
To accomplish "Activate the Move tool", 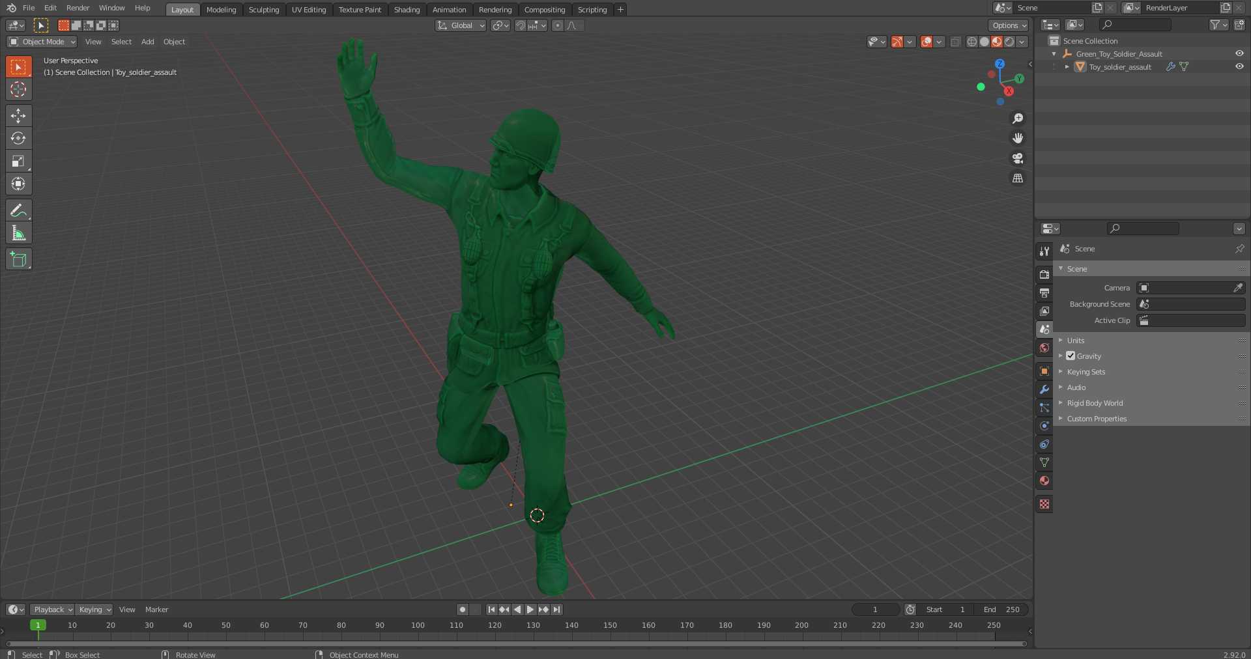I will [18, 115].
